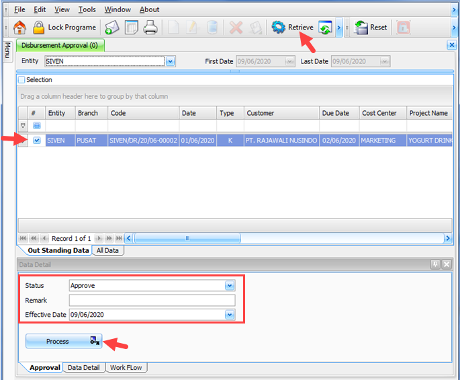Viewport: 460px width, 380px height.
Task: Click the Lock Programe padlock button
Action: point(64,28)
